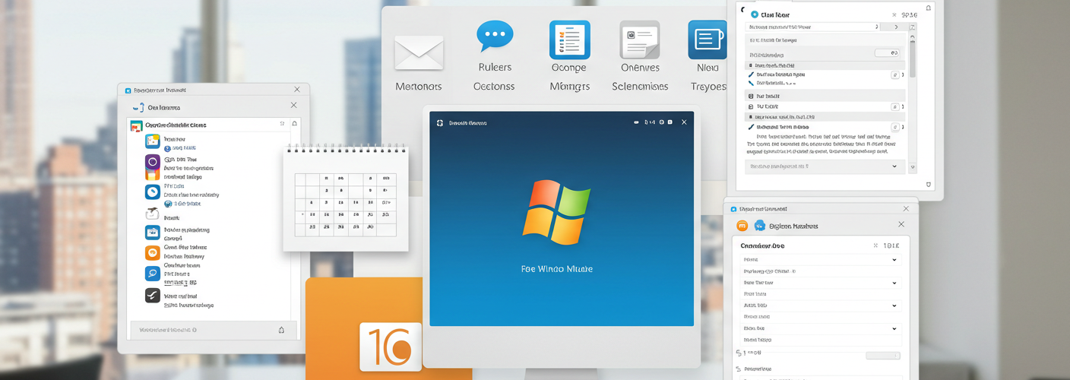
Task: Click the blue cloud icon in lower-right window
Action: (x=759, y=226)
